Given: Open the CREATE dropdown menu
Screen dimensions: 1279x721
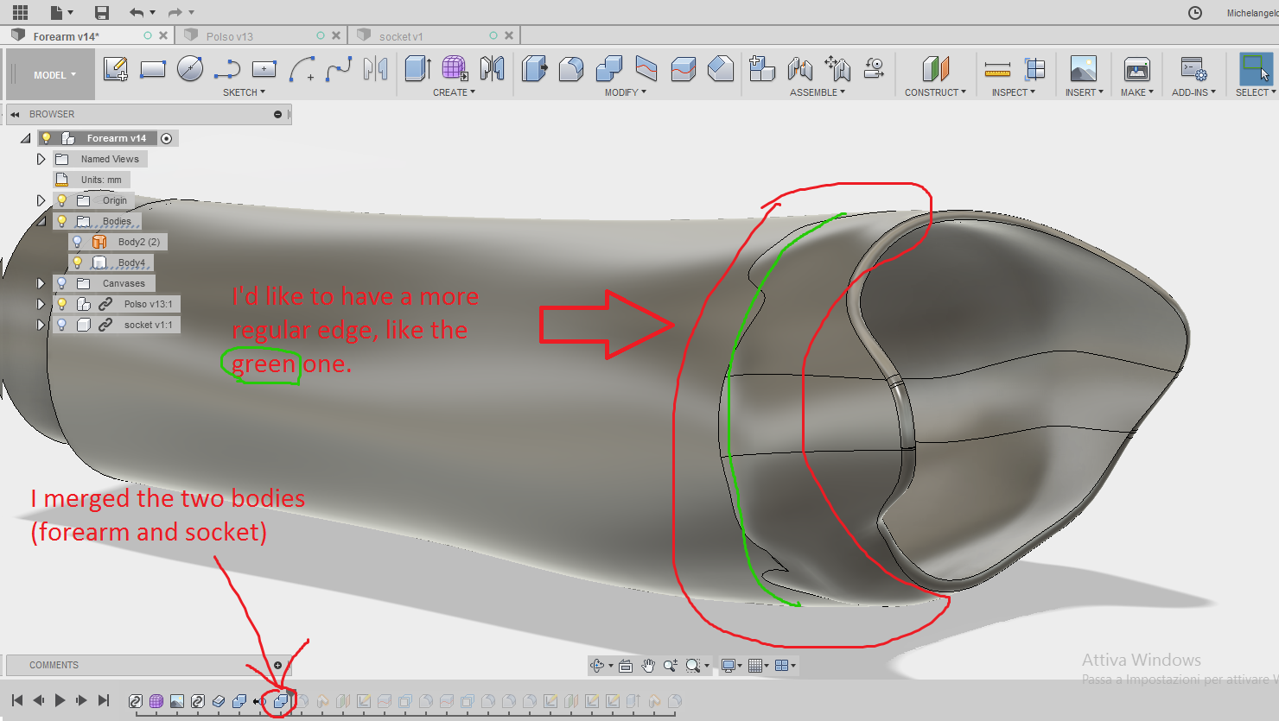Looking at the screenshot, I should coord(453,92).
